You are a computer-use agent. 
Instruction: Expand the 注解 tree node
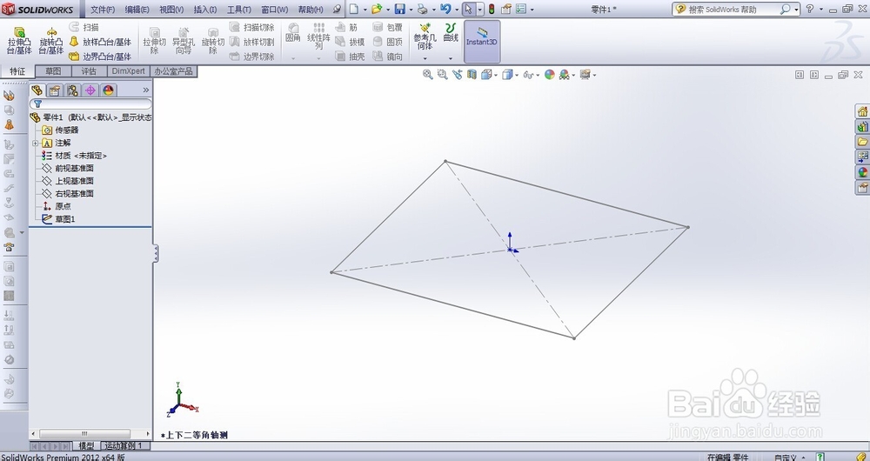tap(36, 144)
